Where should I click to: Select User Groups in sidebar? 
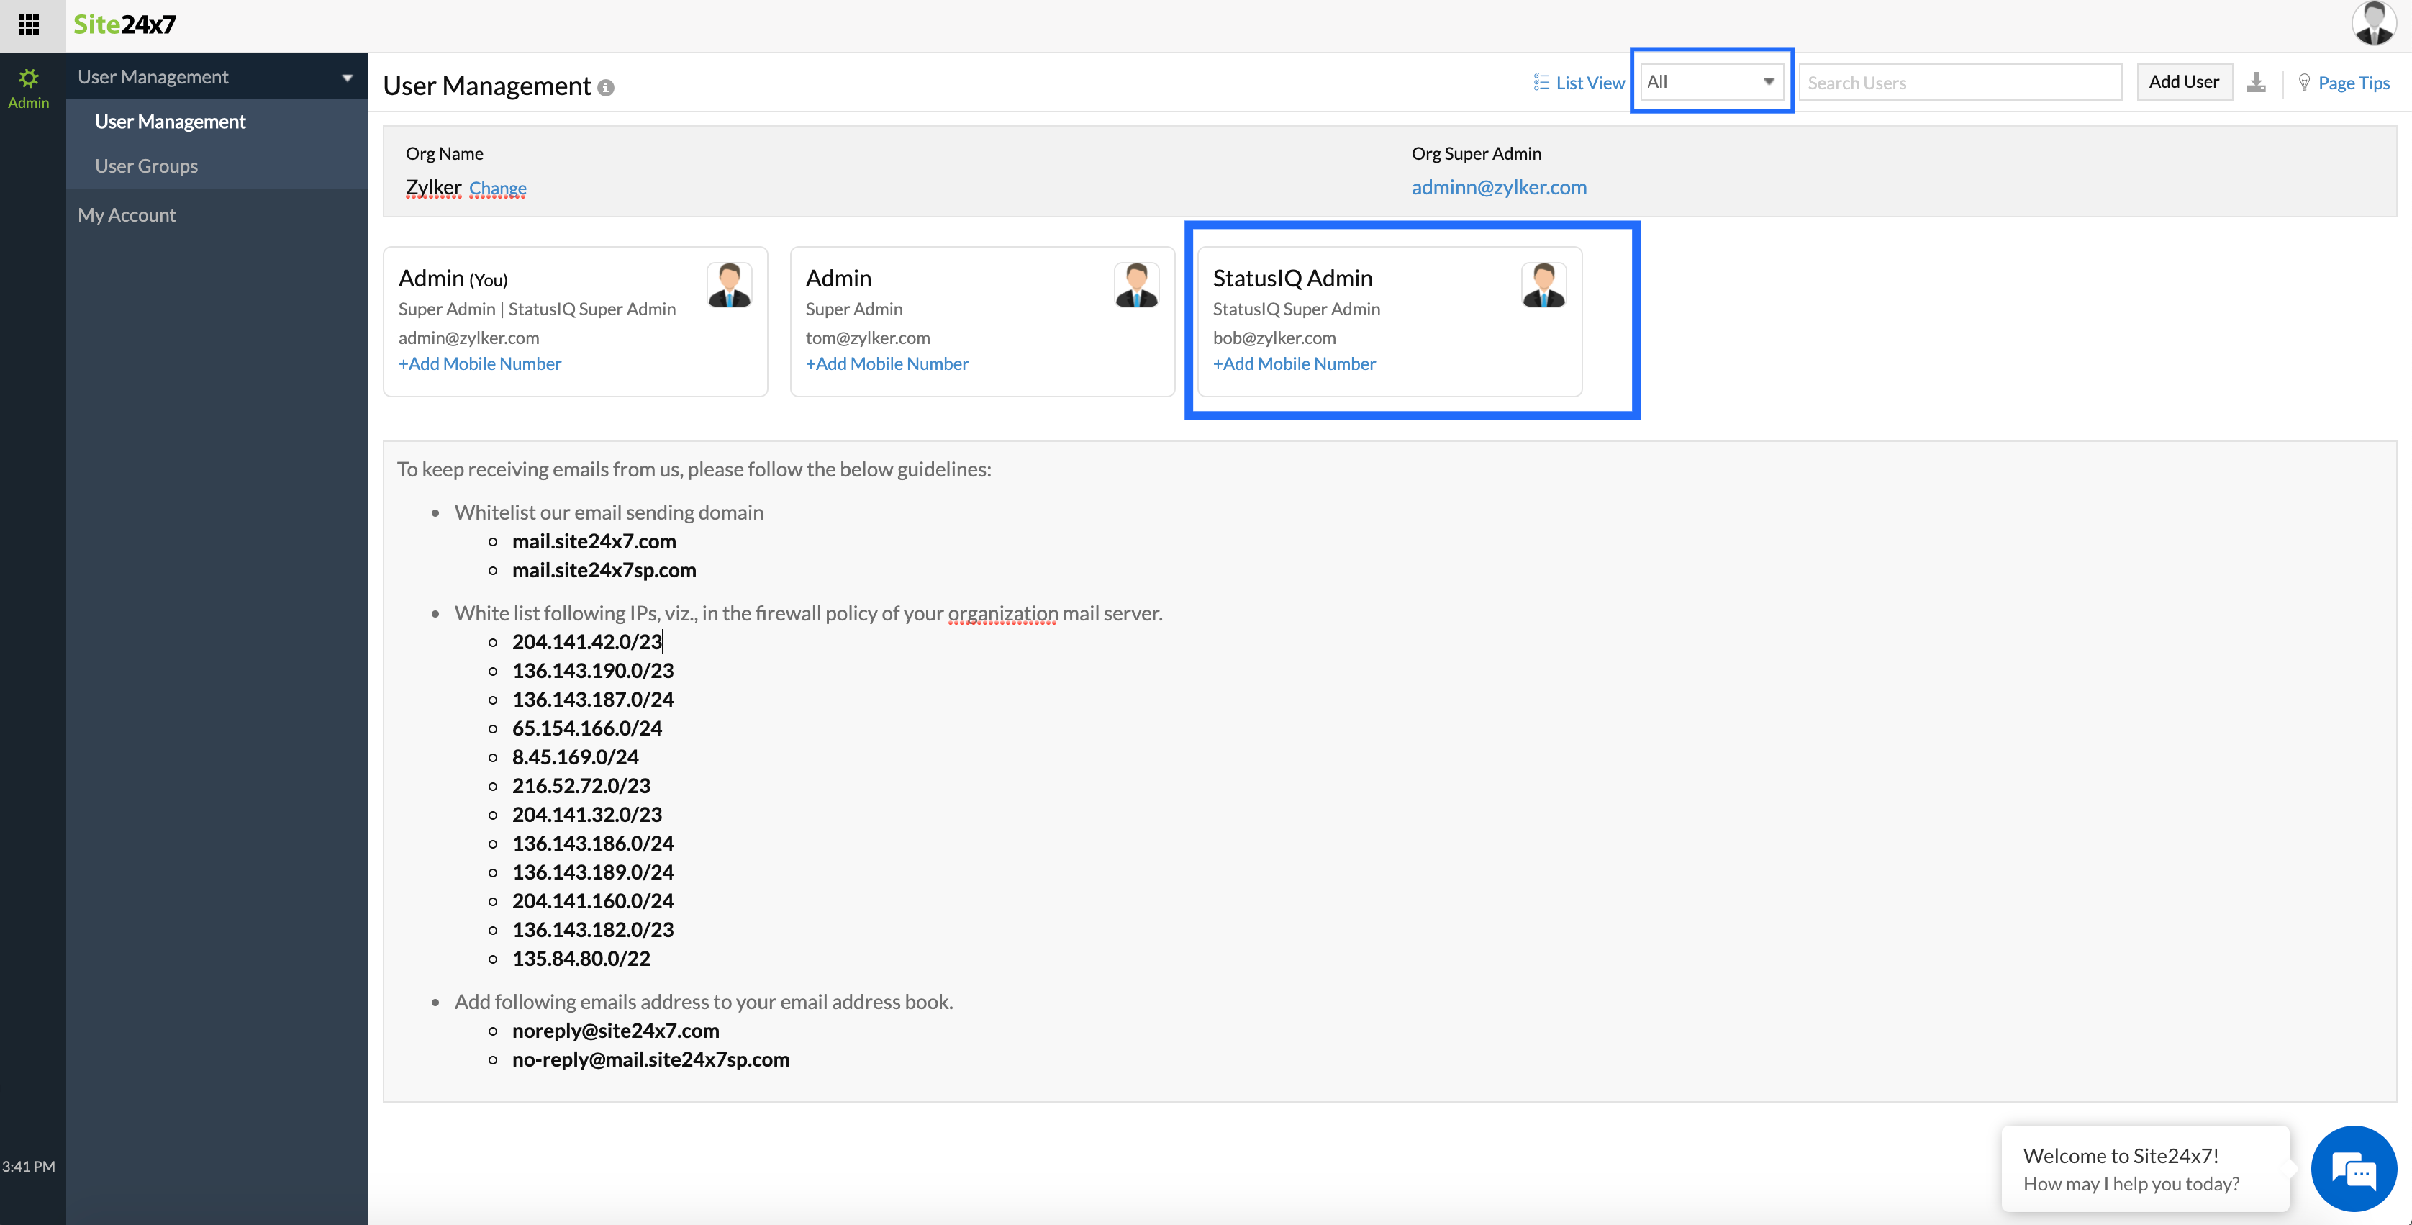[146, 166]
